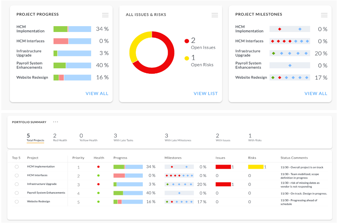Click HCM Implementation progress bar in Project Progress
The height and width of the screenshot is (223, 338).
point(72,29)
